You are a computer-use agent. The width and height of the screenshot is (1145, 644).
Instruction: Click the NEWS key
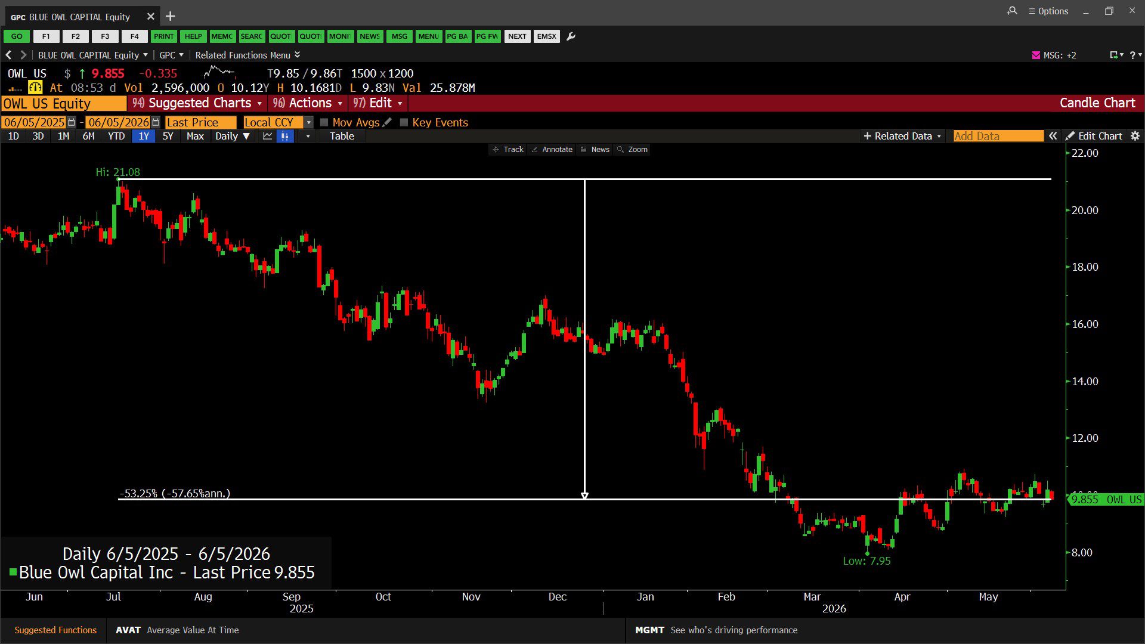(370, 36)
